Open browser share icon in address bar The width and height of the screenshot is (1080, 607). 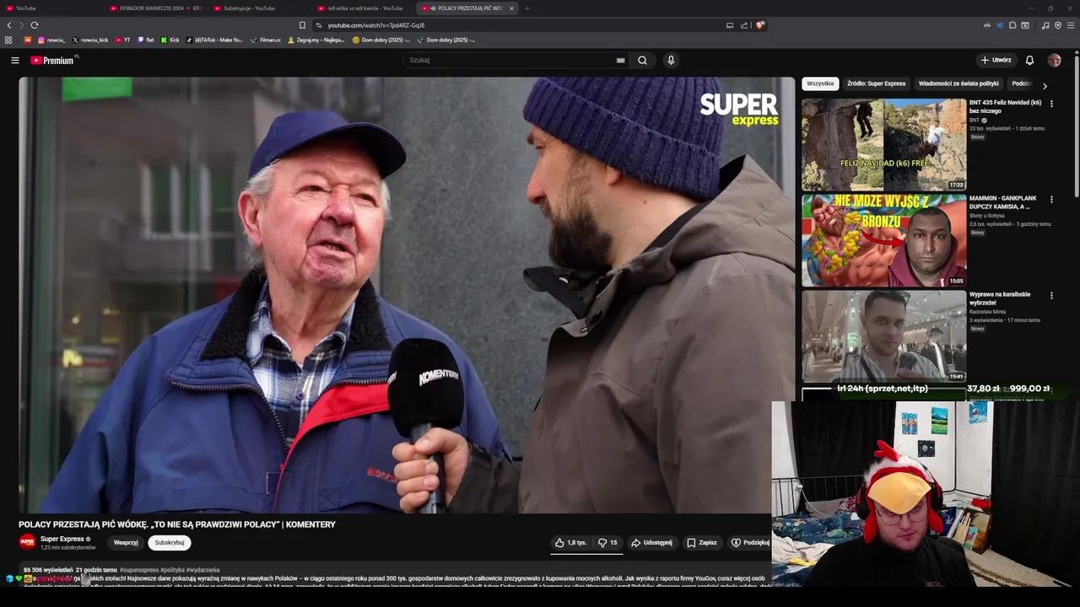click(744, 25)
